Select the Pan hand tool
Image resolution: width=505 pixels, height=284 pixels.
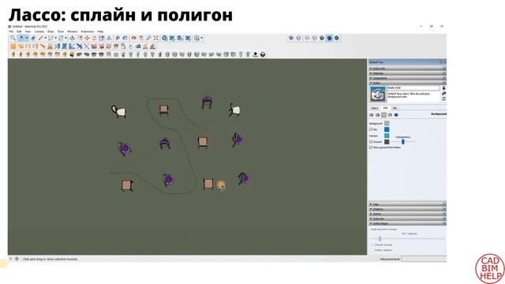[141, 38]
